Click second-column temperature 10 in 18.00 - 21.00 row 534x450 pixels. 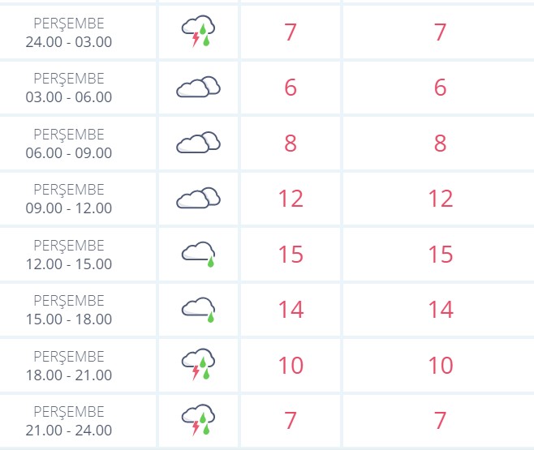pyautogui.click(x=441, y=366)
